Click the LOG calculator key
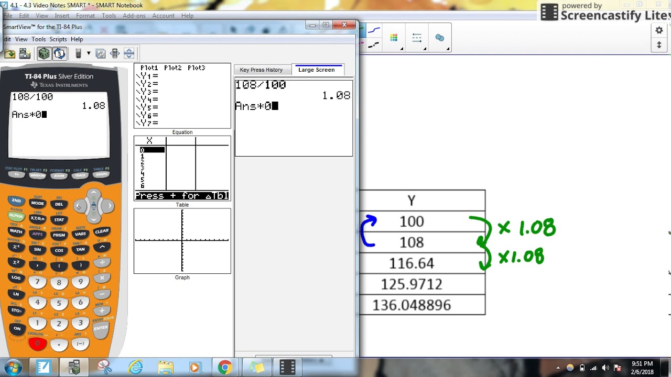The height and width of the screenshot is (377, 671). (x=16, y=278)
